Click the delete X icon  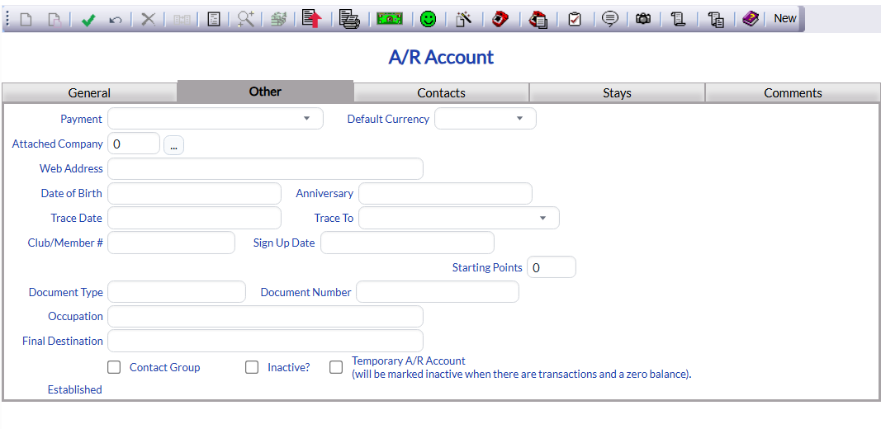tap(149, 20)
